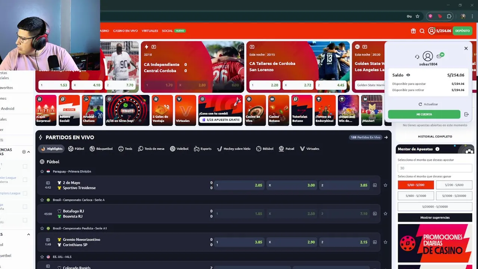Select the S/600 - S/3000 win range

(416, 196)
